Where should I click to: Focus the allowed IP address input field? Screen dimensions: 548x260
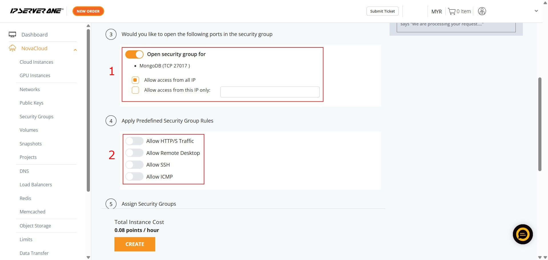[270, 92]
